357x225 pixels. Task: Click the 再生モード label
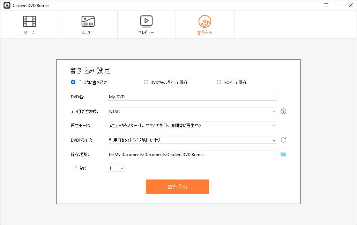click(80, 126)
